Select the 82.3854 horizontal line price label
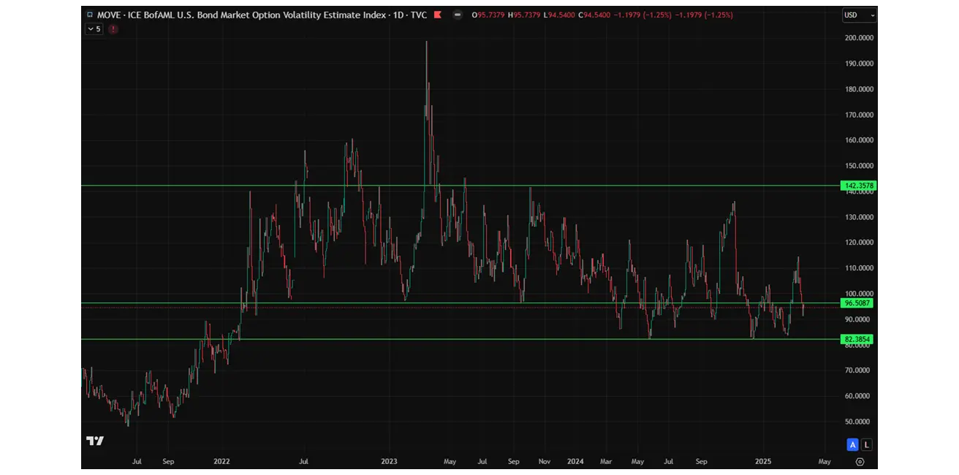 pyautogui.click(x=858, y=339)
